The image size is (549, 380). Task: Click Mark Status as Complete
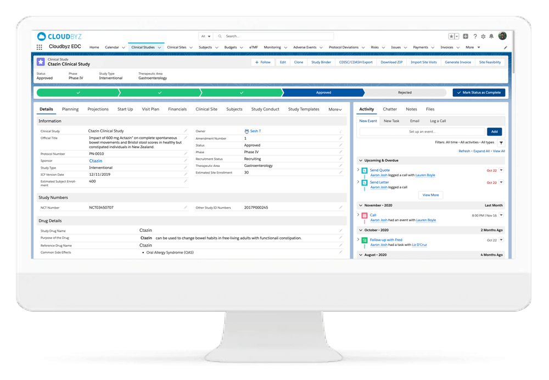pyautogui.click(x=479, y=92)
